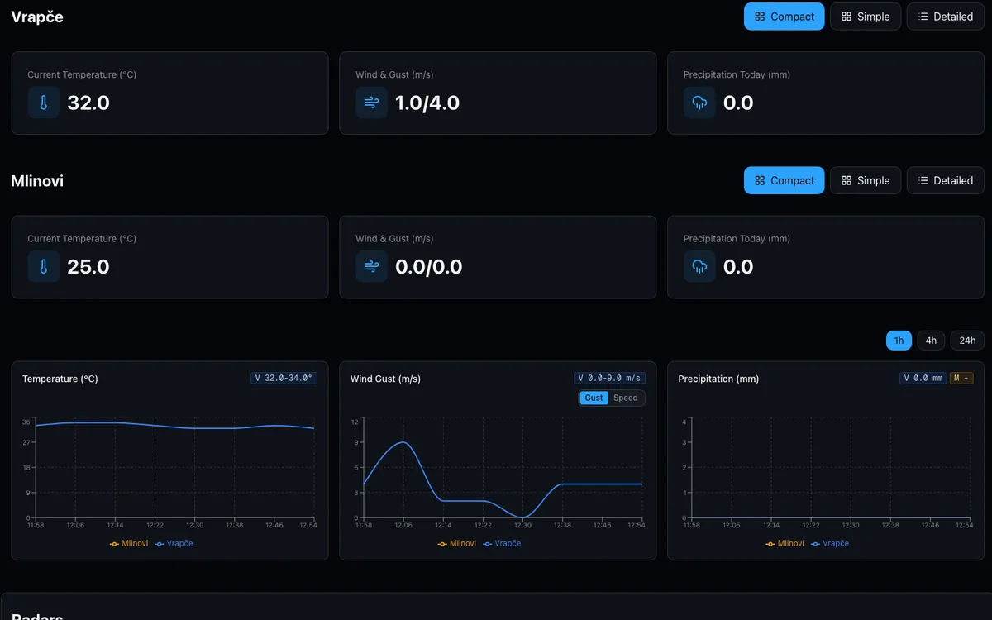
Task: Click the Mlinovi temperature value 25.0
Action: (88, 266)
